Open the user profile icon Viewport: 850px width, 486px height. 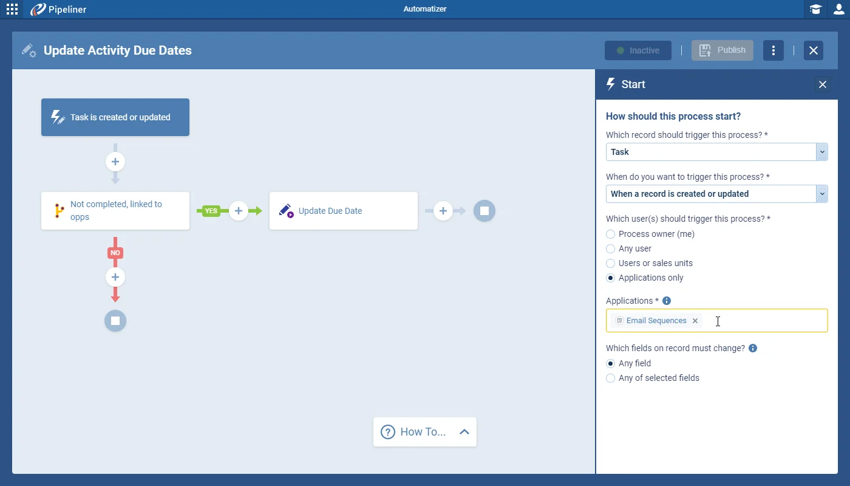pyautogui.click(x=838, y=9)
